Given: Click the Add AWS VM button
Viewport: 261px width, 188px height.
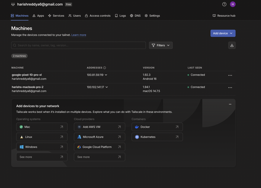Looking at the screenshot, I should click(99, 127).
